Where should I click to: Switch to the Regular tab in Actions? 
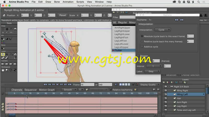click(x=122, y=22)
